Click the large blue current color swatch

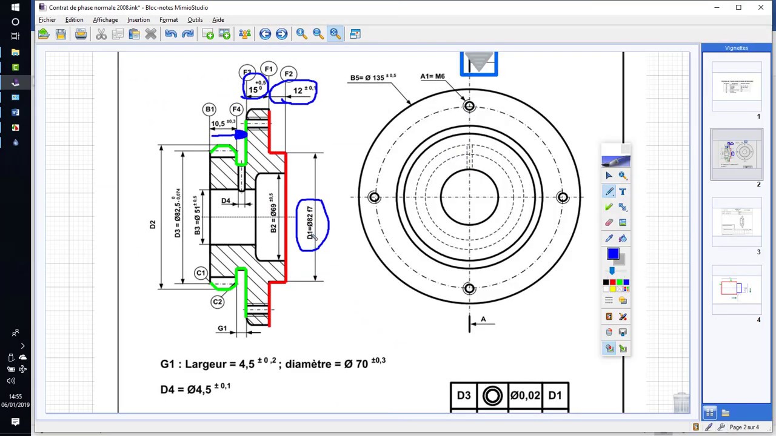(x=613, y=255)
